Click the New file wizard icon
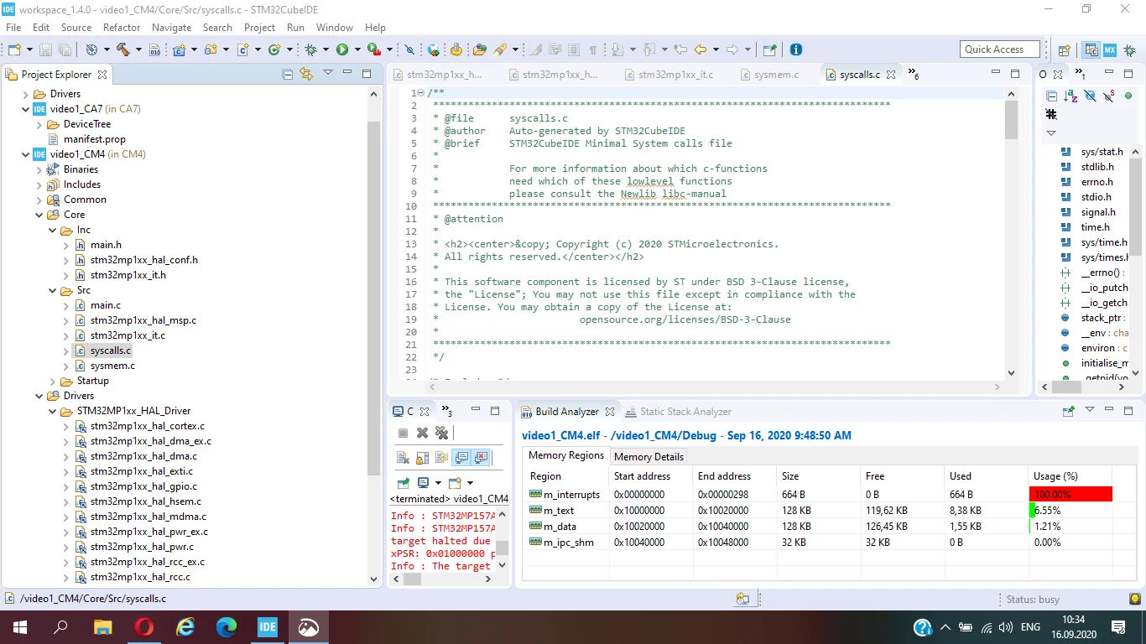This screenshot has height=644, width=1146. click(x=14, y=49)
